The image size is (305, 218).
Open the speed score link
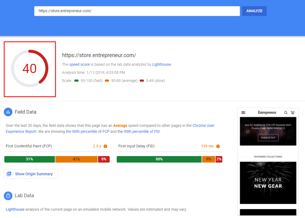79,64
